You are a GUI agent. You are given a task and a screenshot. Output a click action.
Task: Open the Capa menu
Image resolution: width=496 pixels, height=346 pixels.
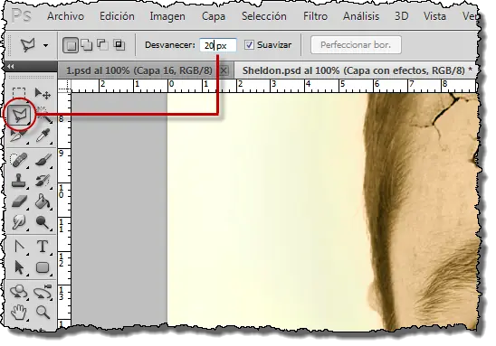point(214,16)
